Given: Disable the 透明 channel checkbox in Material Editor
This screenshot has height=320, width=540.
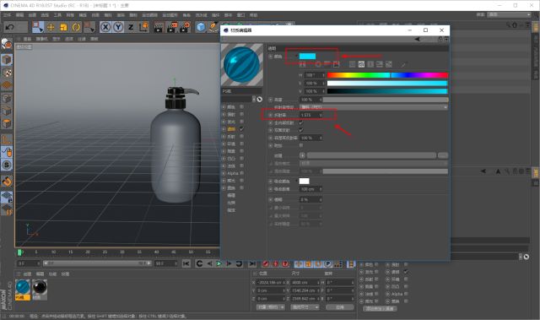Looking at the screenshot, I should (x=242, y=129).
